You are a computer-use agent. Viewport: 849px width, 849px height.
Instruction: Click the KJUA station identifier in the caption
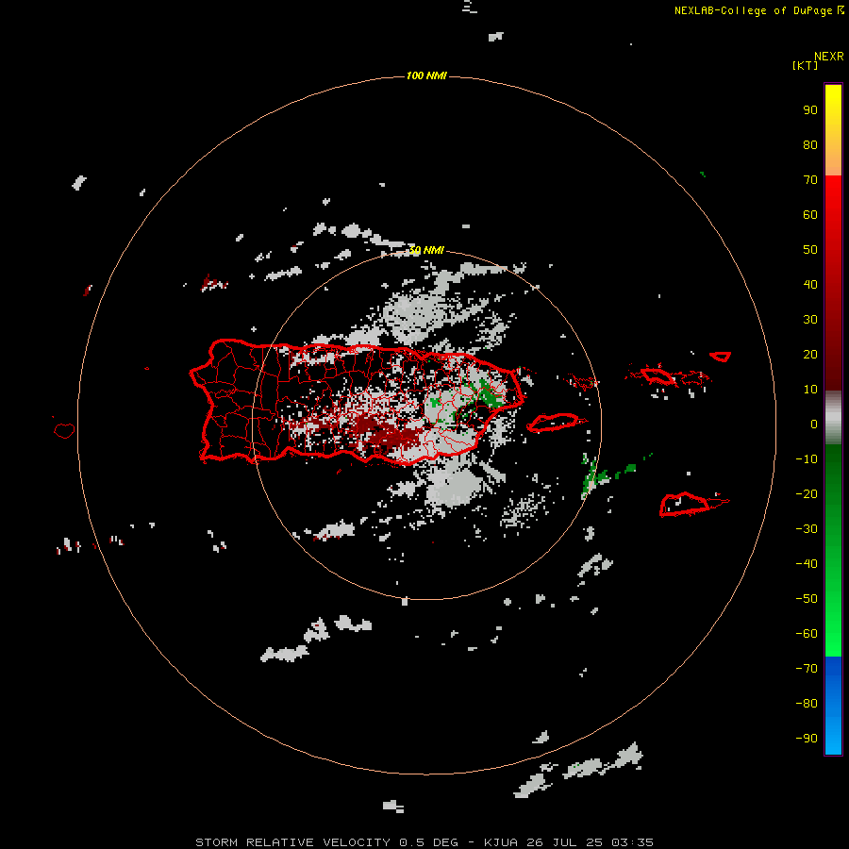[x=501, y=842]
